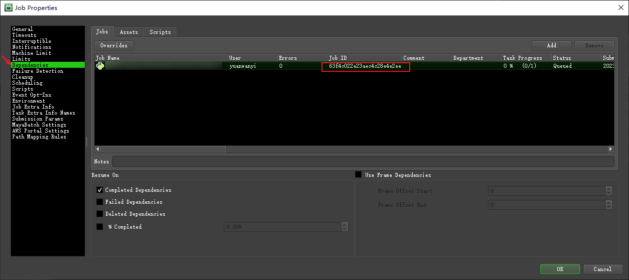Click the Notes text field
Viewport: 629px width, 280px height.
(x=363, y=161)
